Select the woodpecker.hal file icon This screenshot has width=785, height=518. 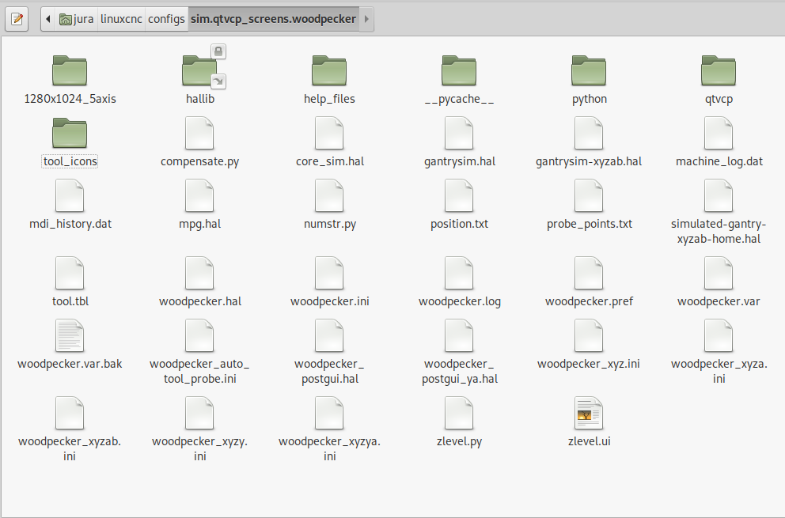point(199,274)
